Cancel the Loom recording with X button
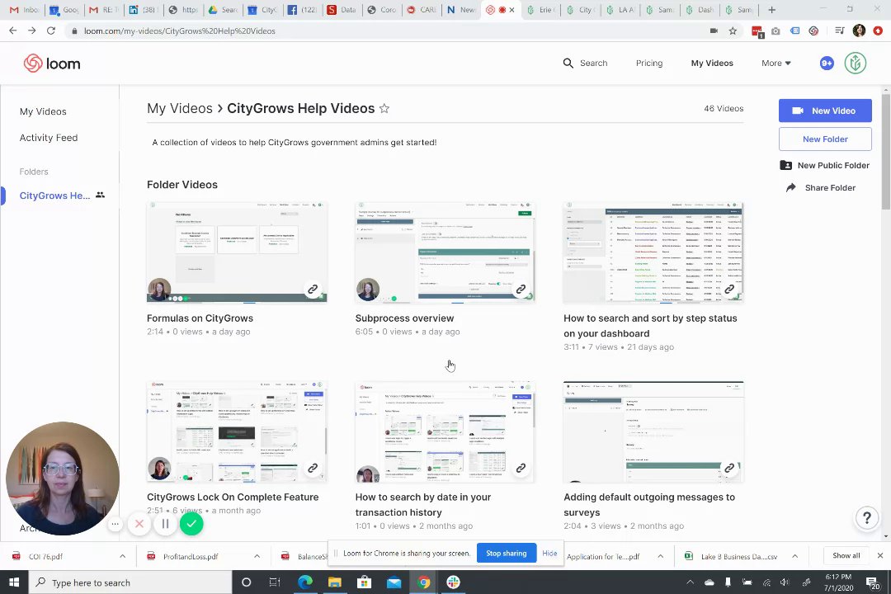The image size is (891, 594). (139, 524)
